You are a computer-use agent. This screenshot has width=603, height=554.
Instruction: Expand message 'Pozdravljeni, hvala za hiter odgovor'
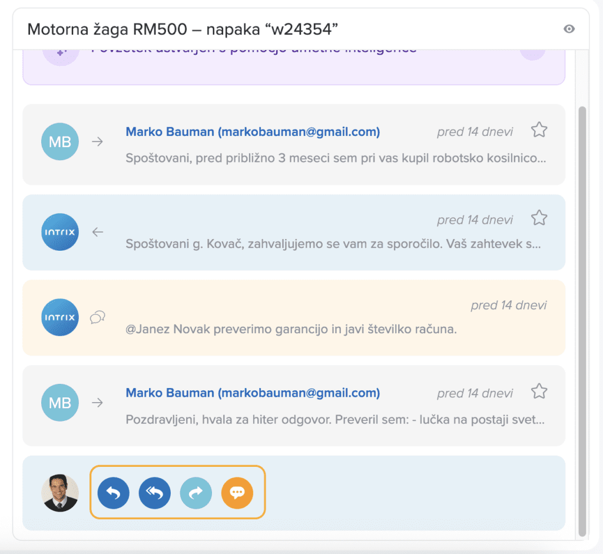(x=334, y=420)
